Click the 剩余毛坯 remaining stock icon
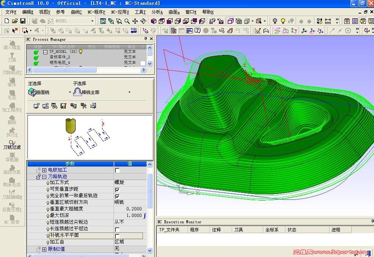This screenshot has height=257, width=374. (x=12, y=182)
